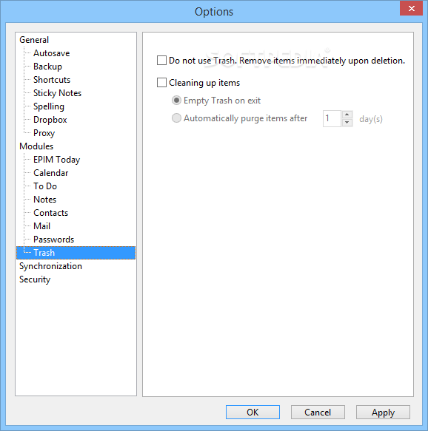Choose Automatically purge items after radio
This screenshot has height=431, width=428.
pos(176,118)
